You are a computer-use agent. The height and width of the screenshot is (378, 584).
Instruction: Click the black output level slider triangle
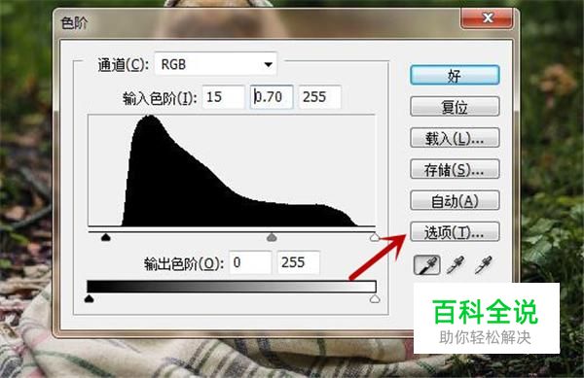click(89, 298)
